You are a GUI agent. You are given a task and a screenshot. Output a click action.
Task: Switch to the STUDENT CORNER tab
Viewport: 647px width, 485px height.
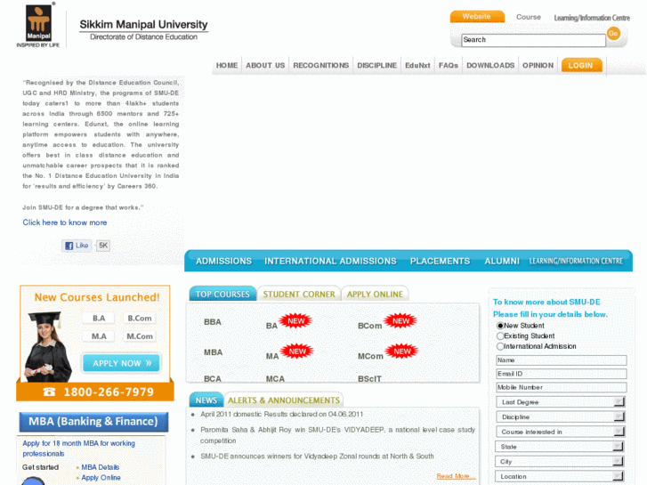(299, 294)
